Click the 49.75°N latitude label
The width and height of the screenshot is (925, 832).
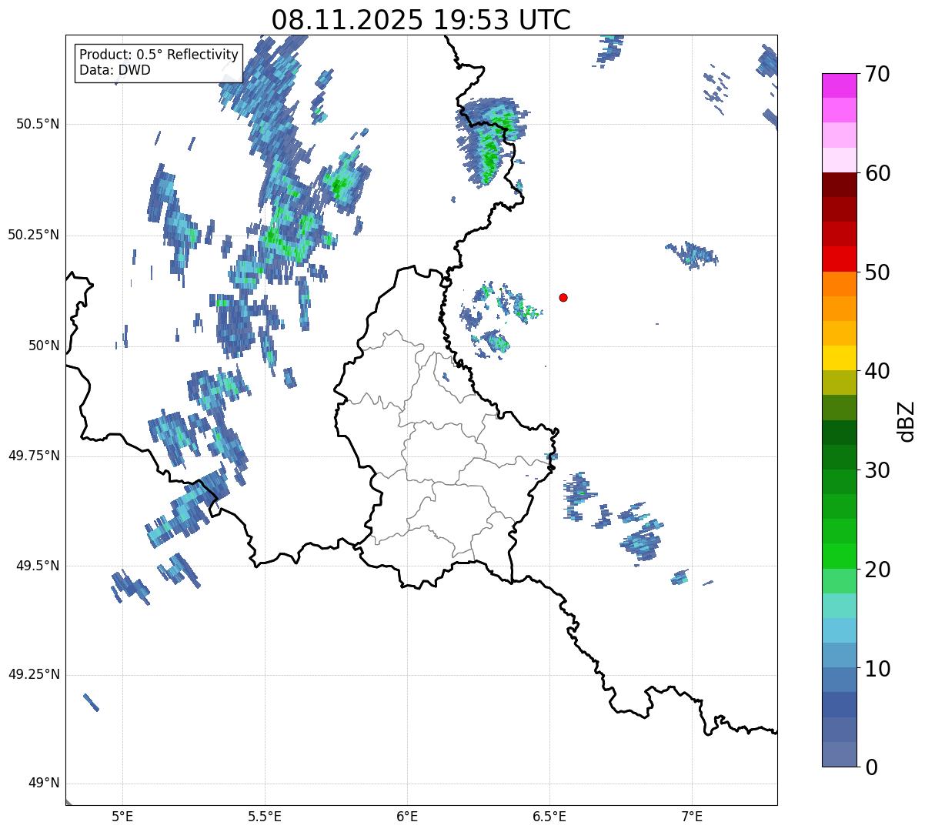[x=33, y=456]
